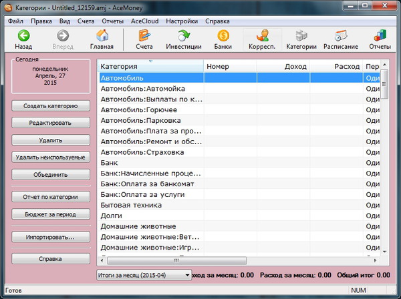This screenshot has height=299, width=401.
Task: Open the Schedule (Расписание) toolbar icon
Action: click(x=341, y=36)
